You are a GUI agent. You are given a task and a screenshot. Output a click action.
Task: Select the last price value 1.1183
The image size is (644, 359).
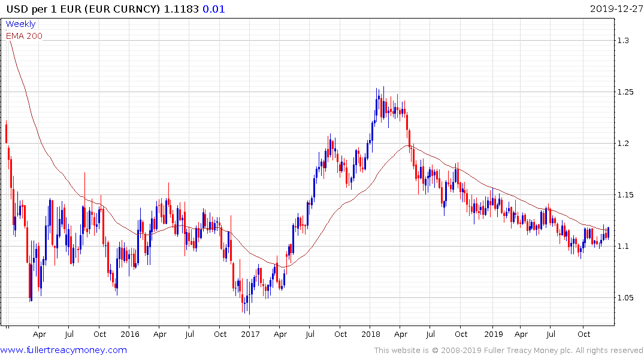click(x=181, y=9)
